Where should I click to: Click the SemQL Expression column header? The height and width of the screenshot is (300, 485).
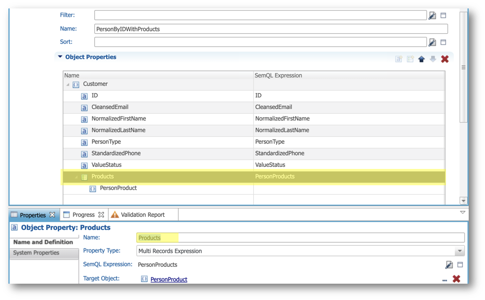349,75
